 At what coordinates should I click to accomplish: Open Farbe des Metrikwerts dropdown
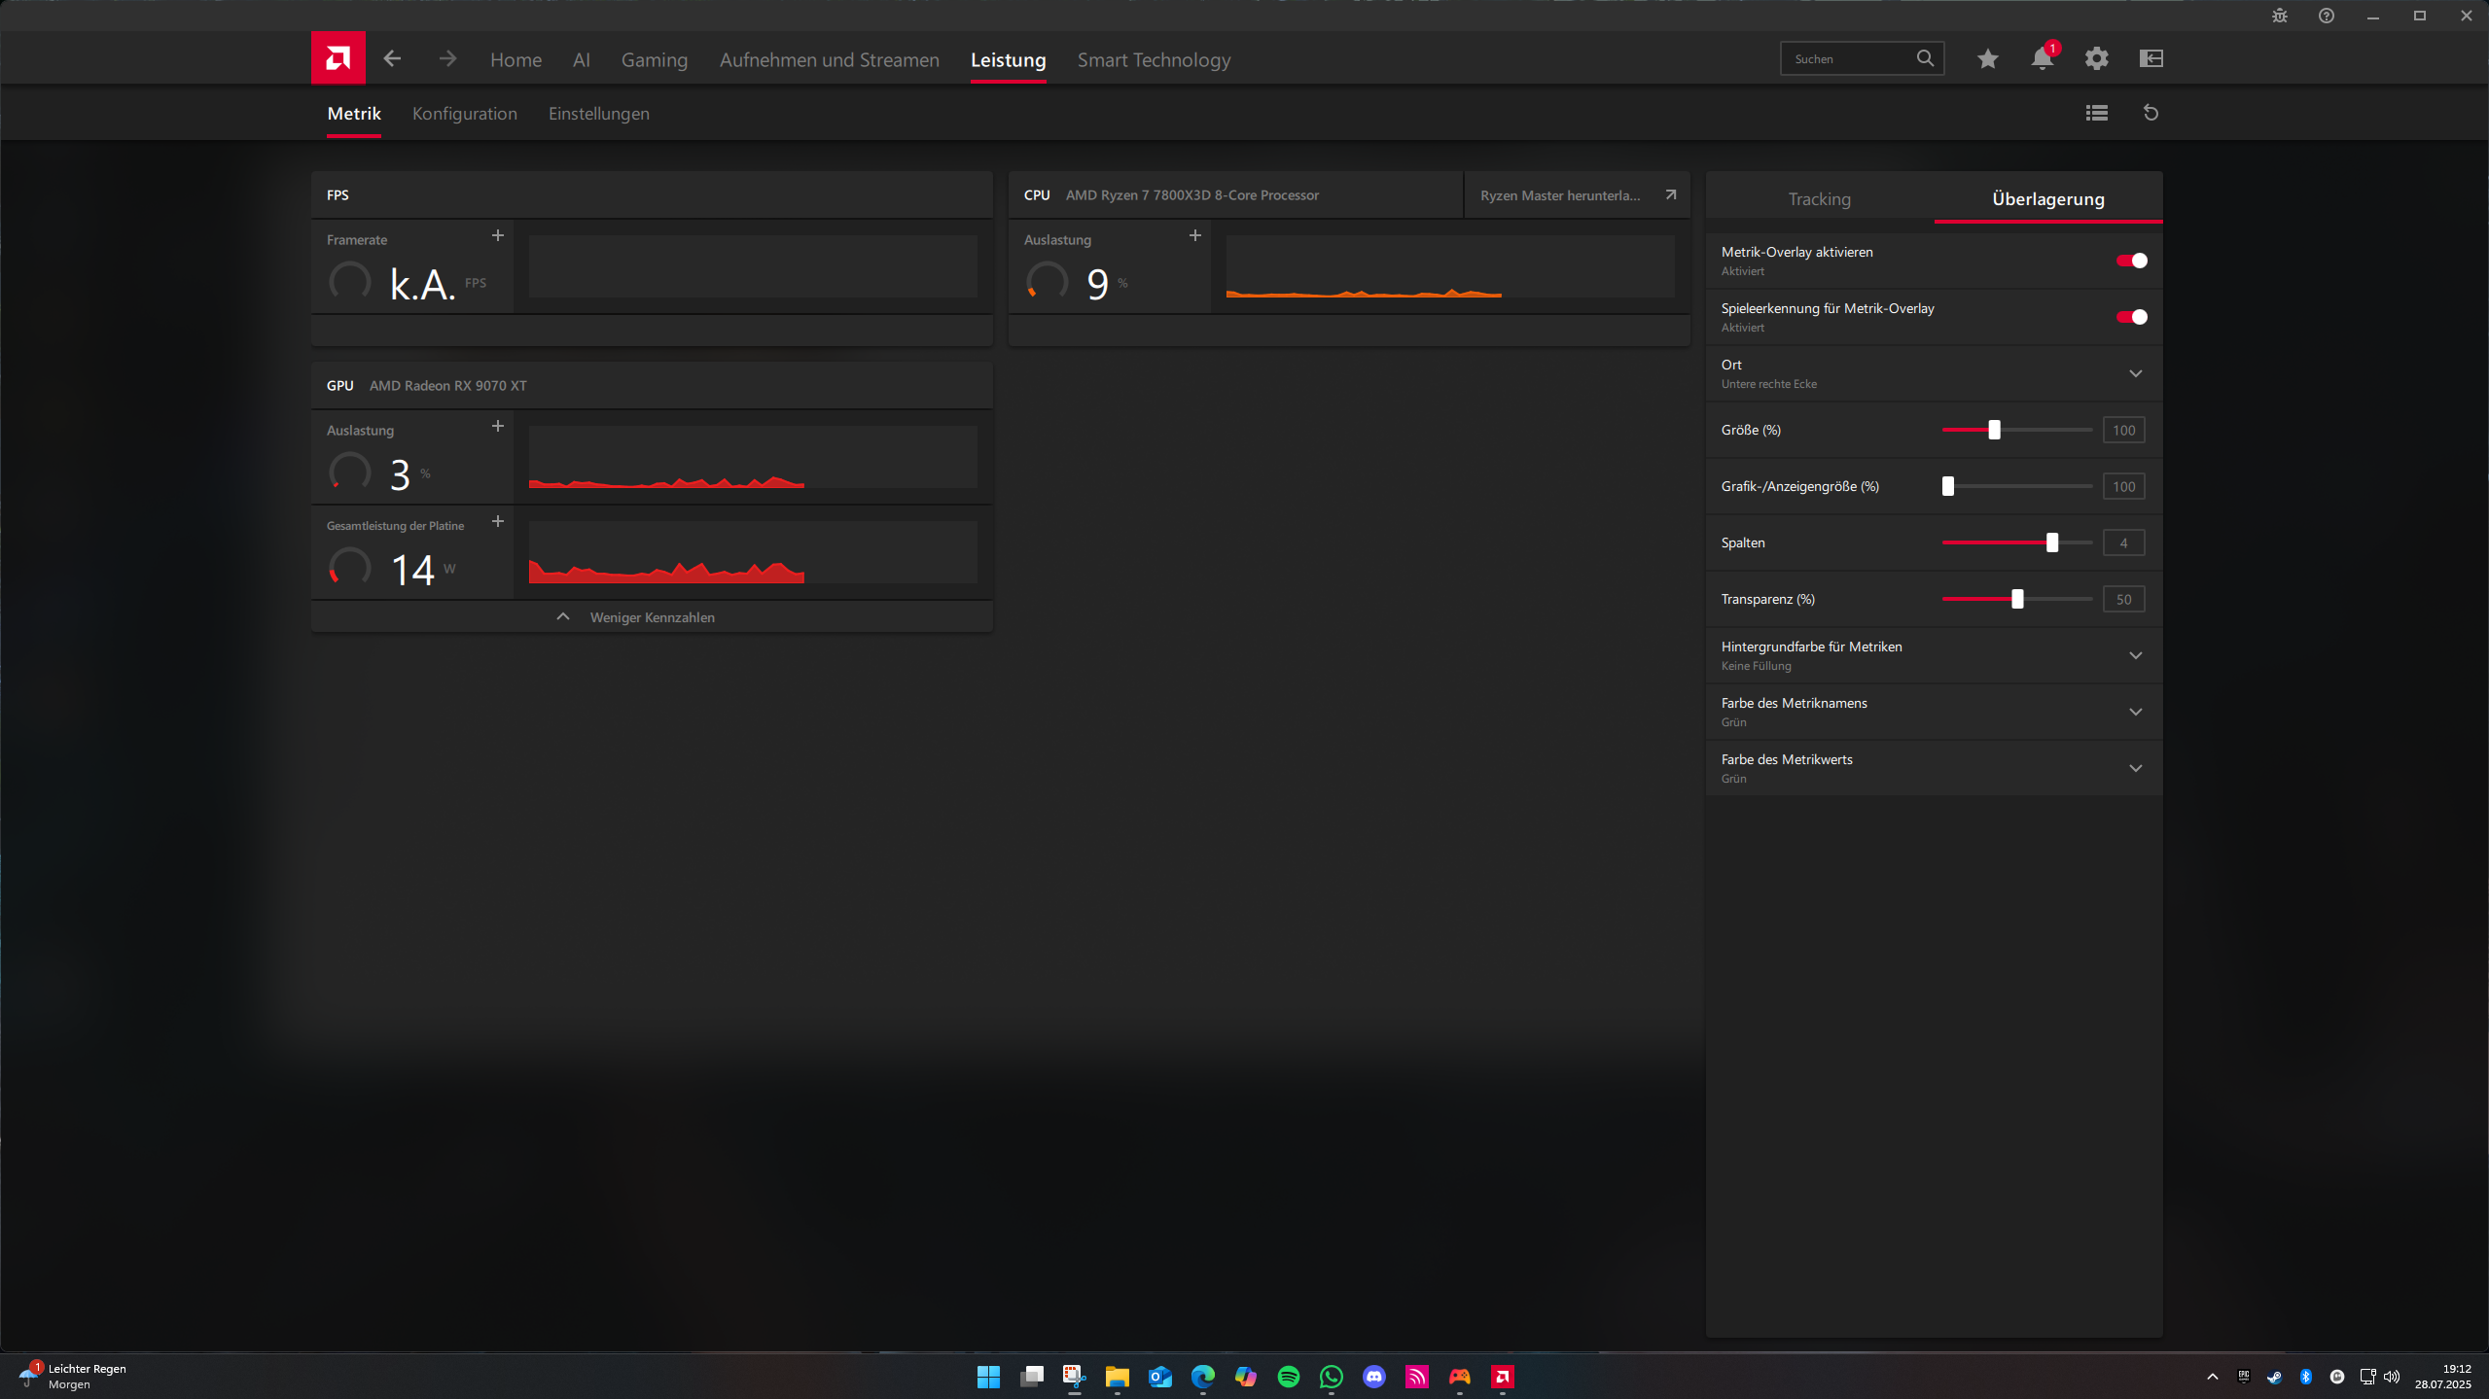tap(2135, 768)
